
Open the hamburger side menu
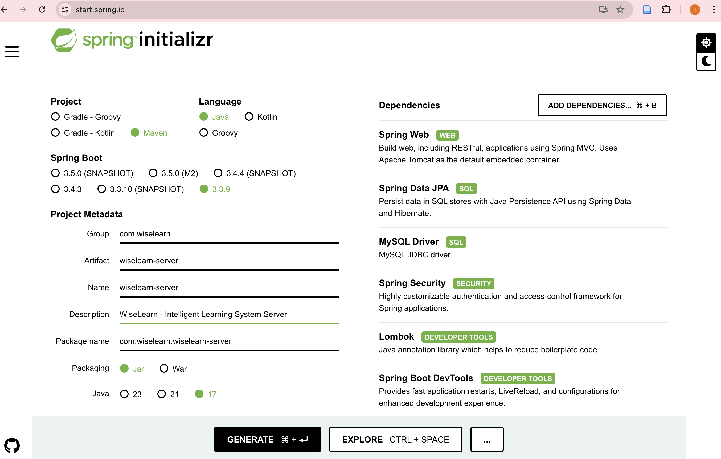point(12,51)
